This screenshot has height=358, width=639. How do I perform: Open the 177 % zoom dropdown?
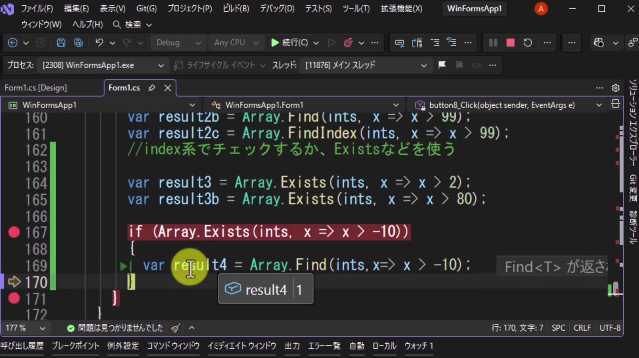pyautogui.click(x=25, y=328)
